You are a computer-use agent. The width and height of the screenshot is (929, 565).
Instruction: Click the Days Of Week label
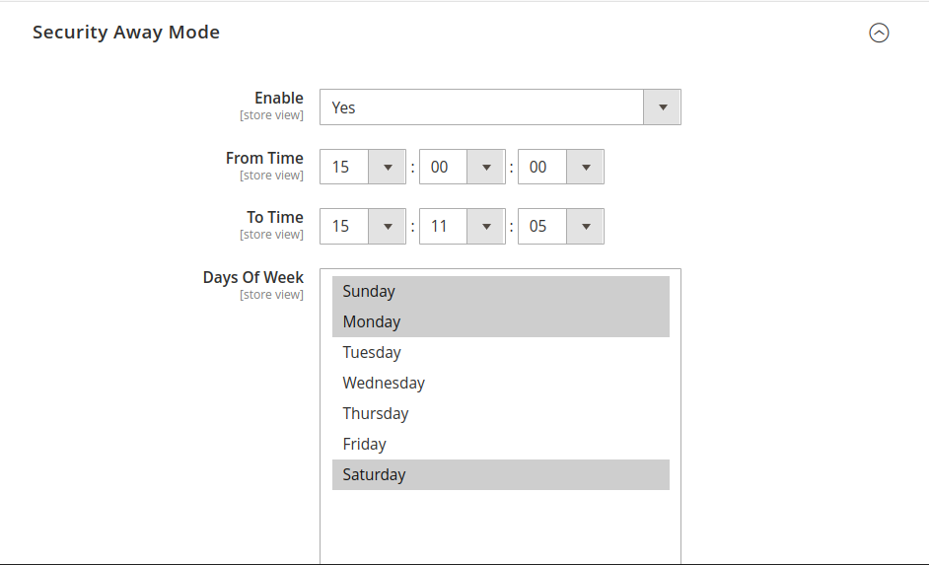(x=253, y=277)
